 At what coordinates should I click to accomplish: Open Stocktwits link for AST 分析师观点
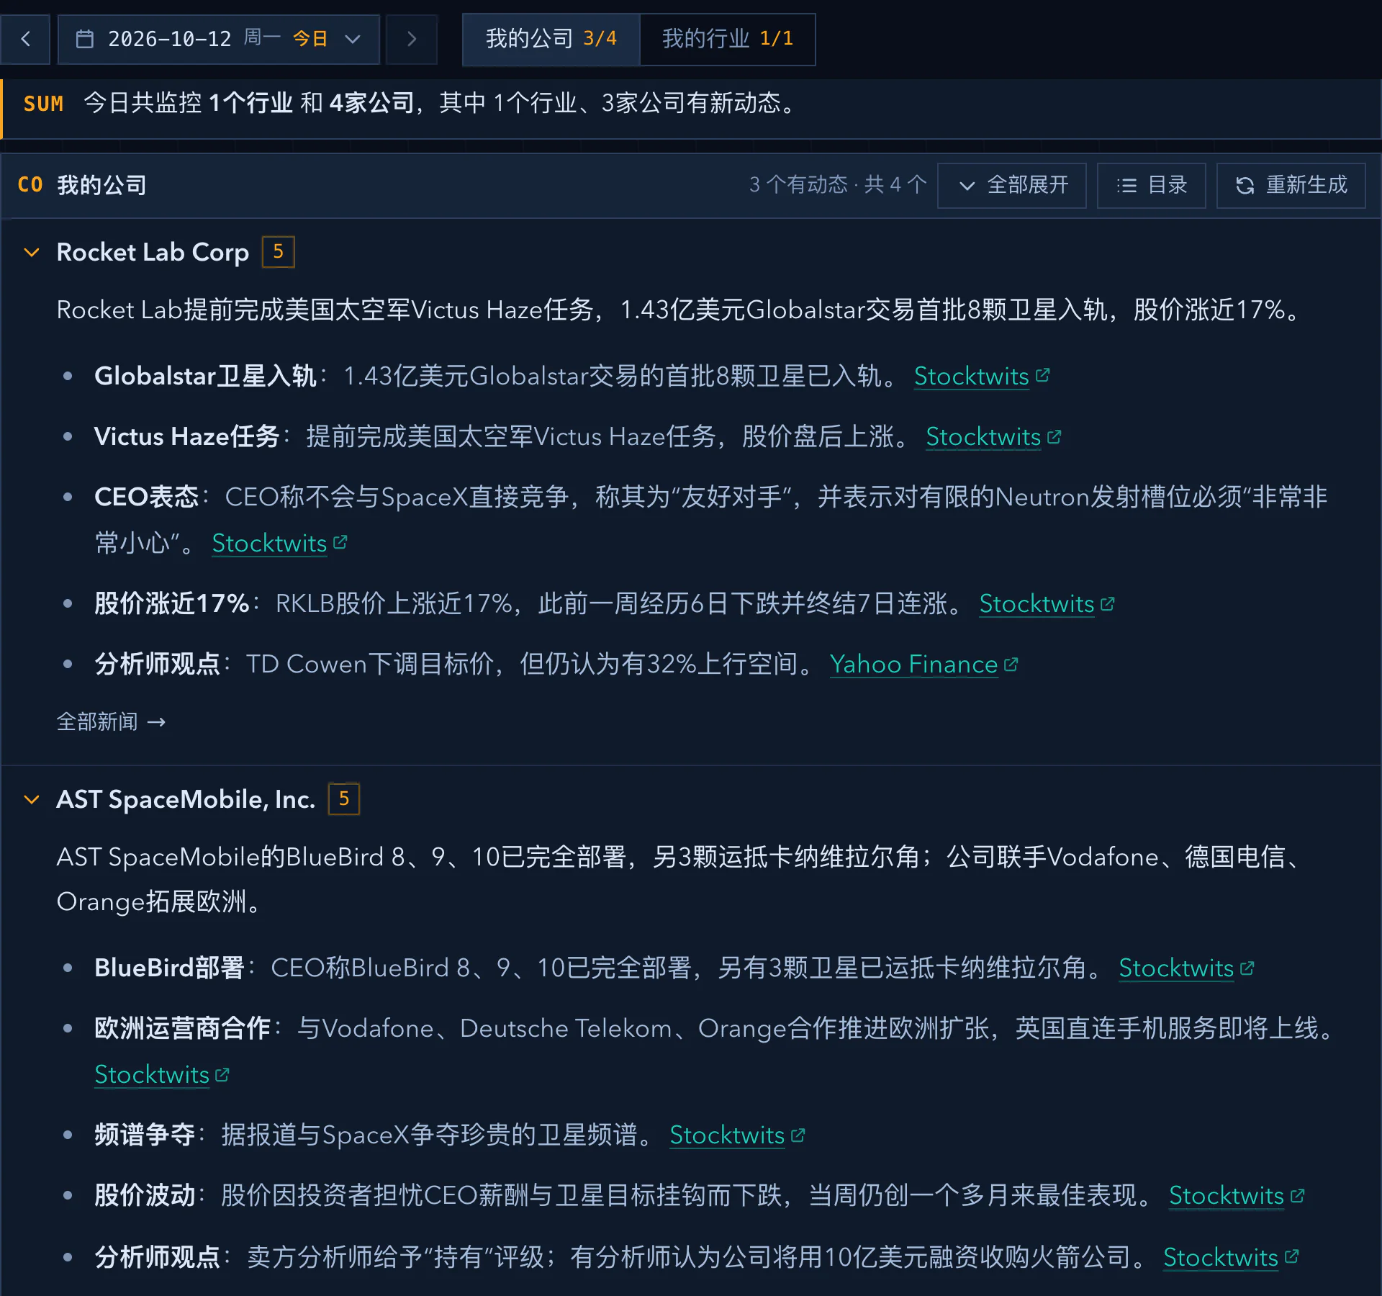pos(1221,1257)
